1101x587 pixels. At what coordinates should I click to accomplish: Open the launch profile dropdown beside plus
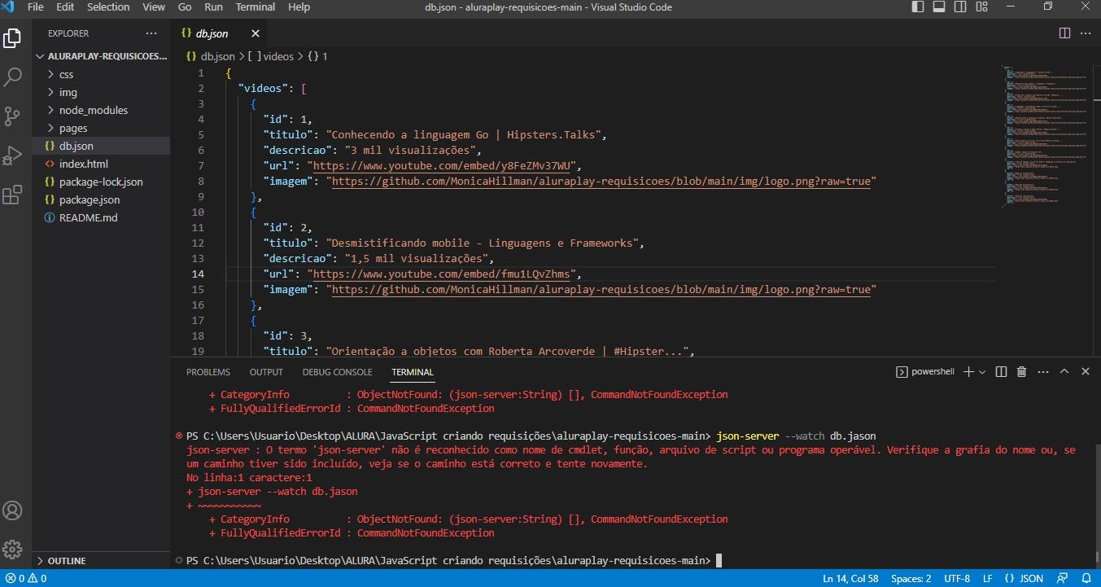click(x=982, y=372)
